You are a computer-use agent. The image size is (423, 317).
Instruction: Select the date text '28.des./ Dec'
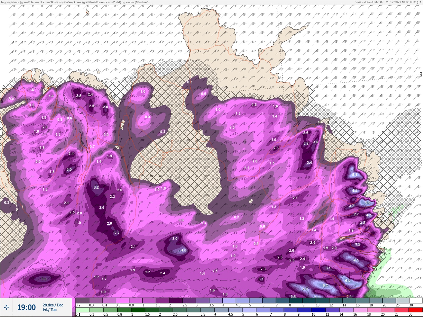(53, 305)
